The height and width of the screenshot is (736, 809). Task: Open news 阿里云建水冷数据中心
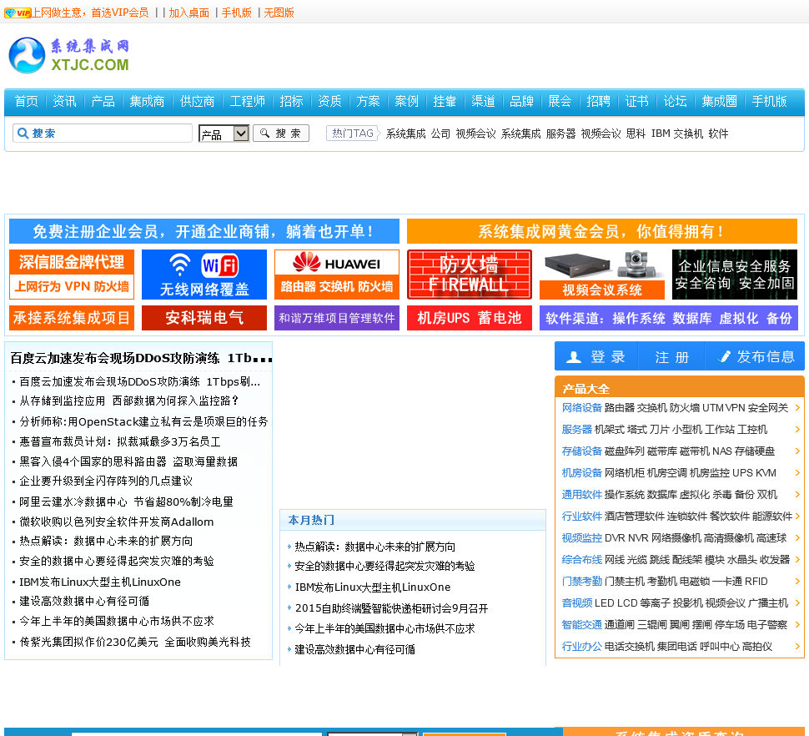tap(127, 502)
